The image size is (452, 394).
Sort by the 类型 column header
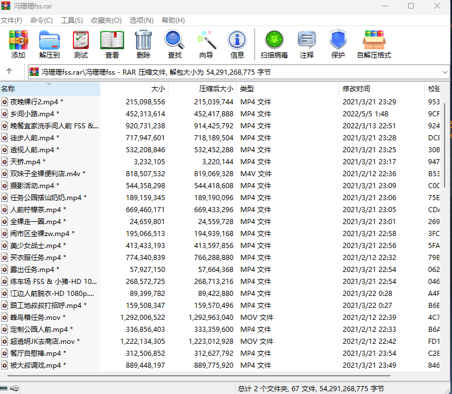[287, 88]
